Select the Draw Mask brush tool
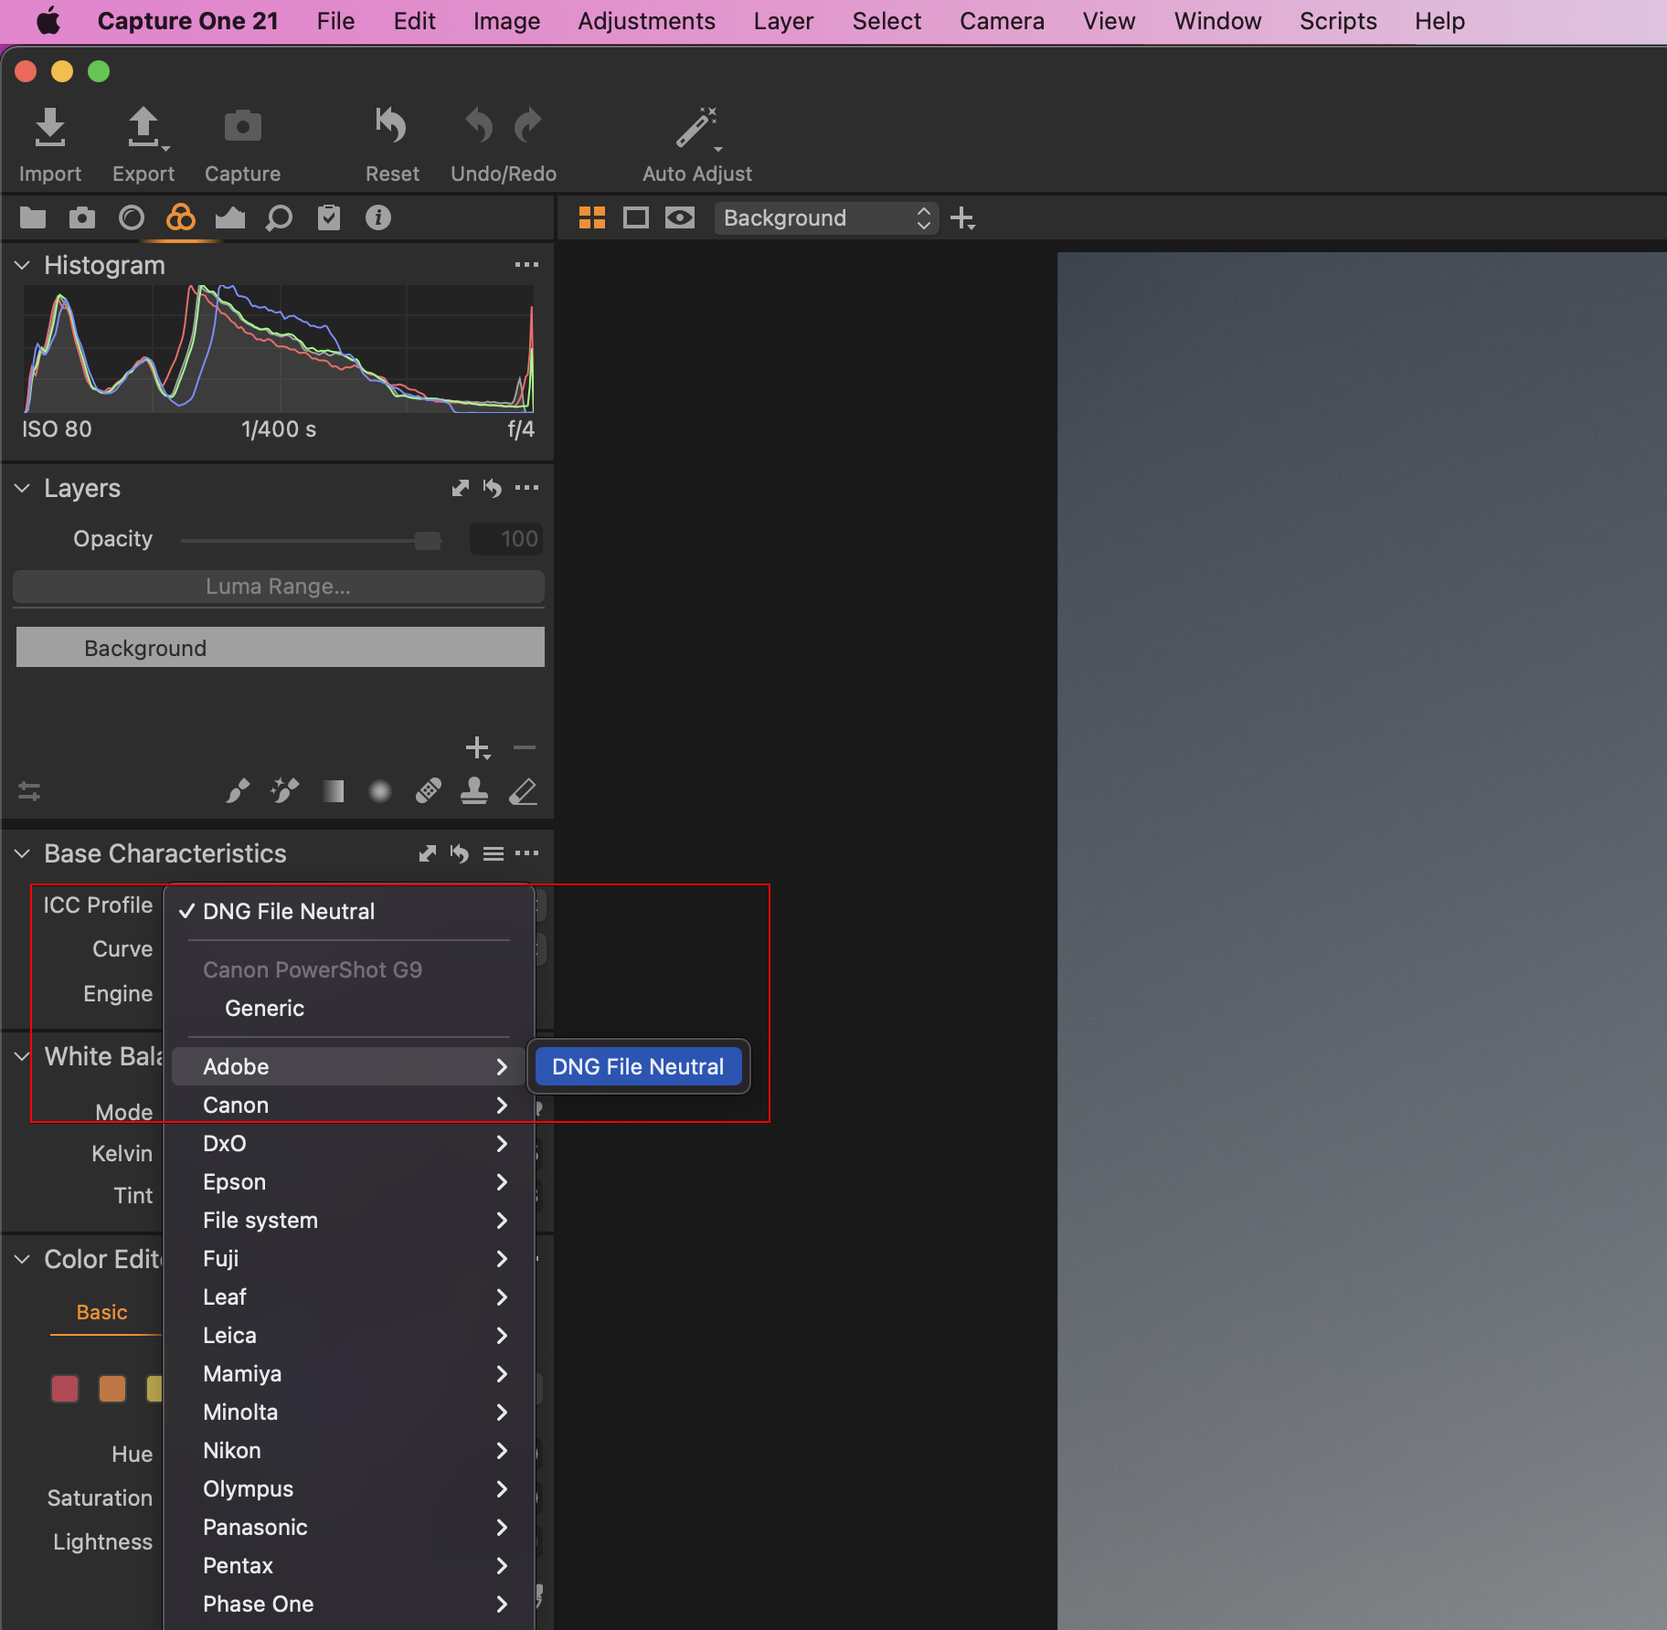Viewport: 1667px width, 1630px height. click(x=237, y=791)
